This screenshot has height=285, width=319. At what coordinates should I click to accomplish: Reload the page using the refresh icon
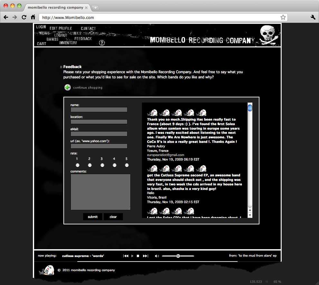[x=24, y=17]
